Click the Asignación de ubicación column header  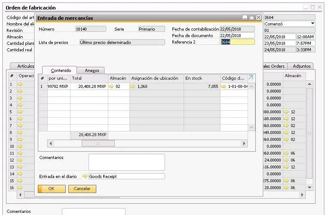[x=156, y=78]
